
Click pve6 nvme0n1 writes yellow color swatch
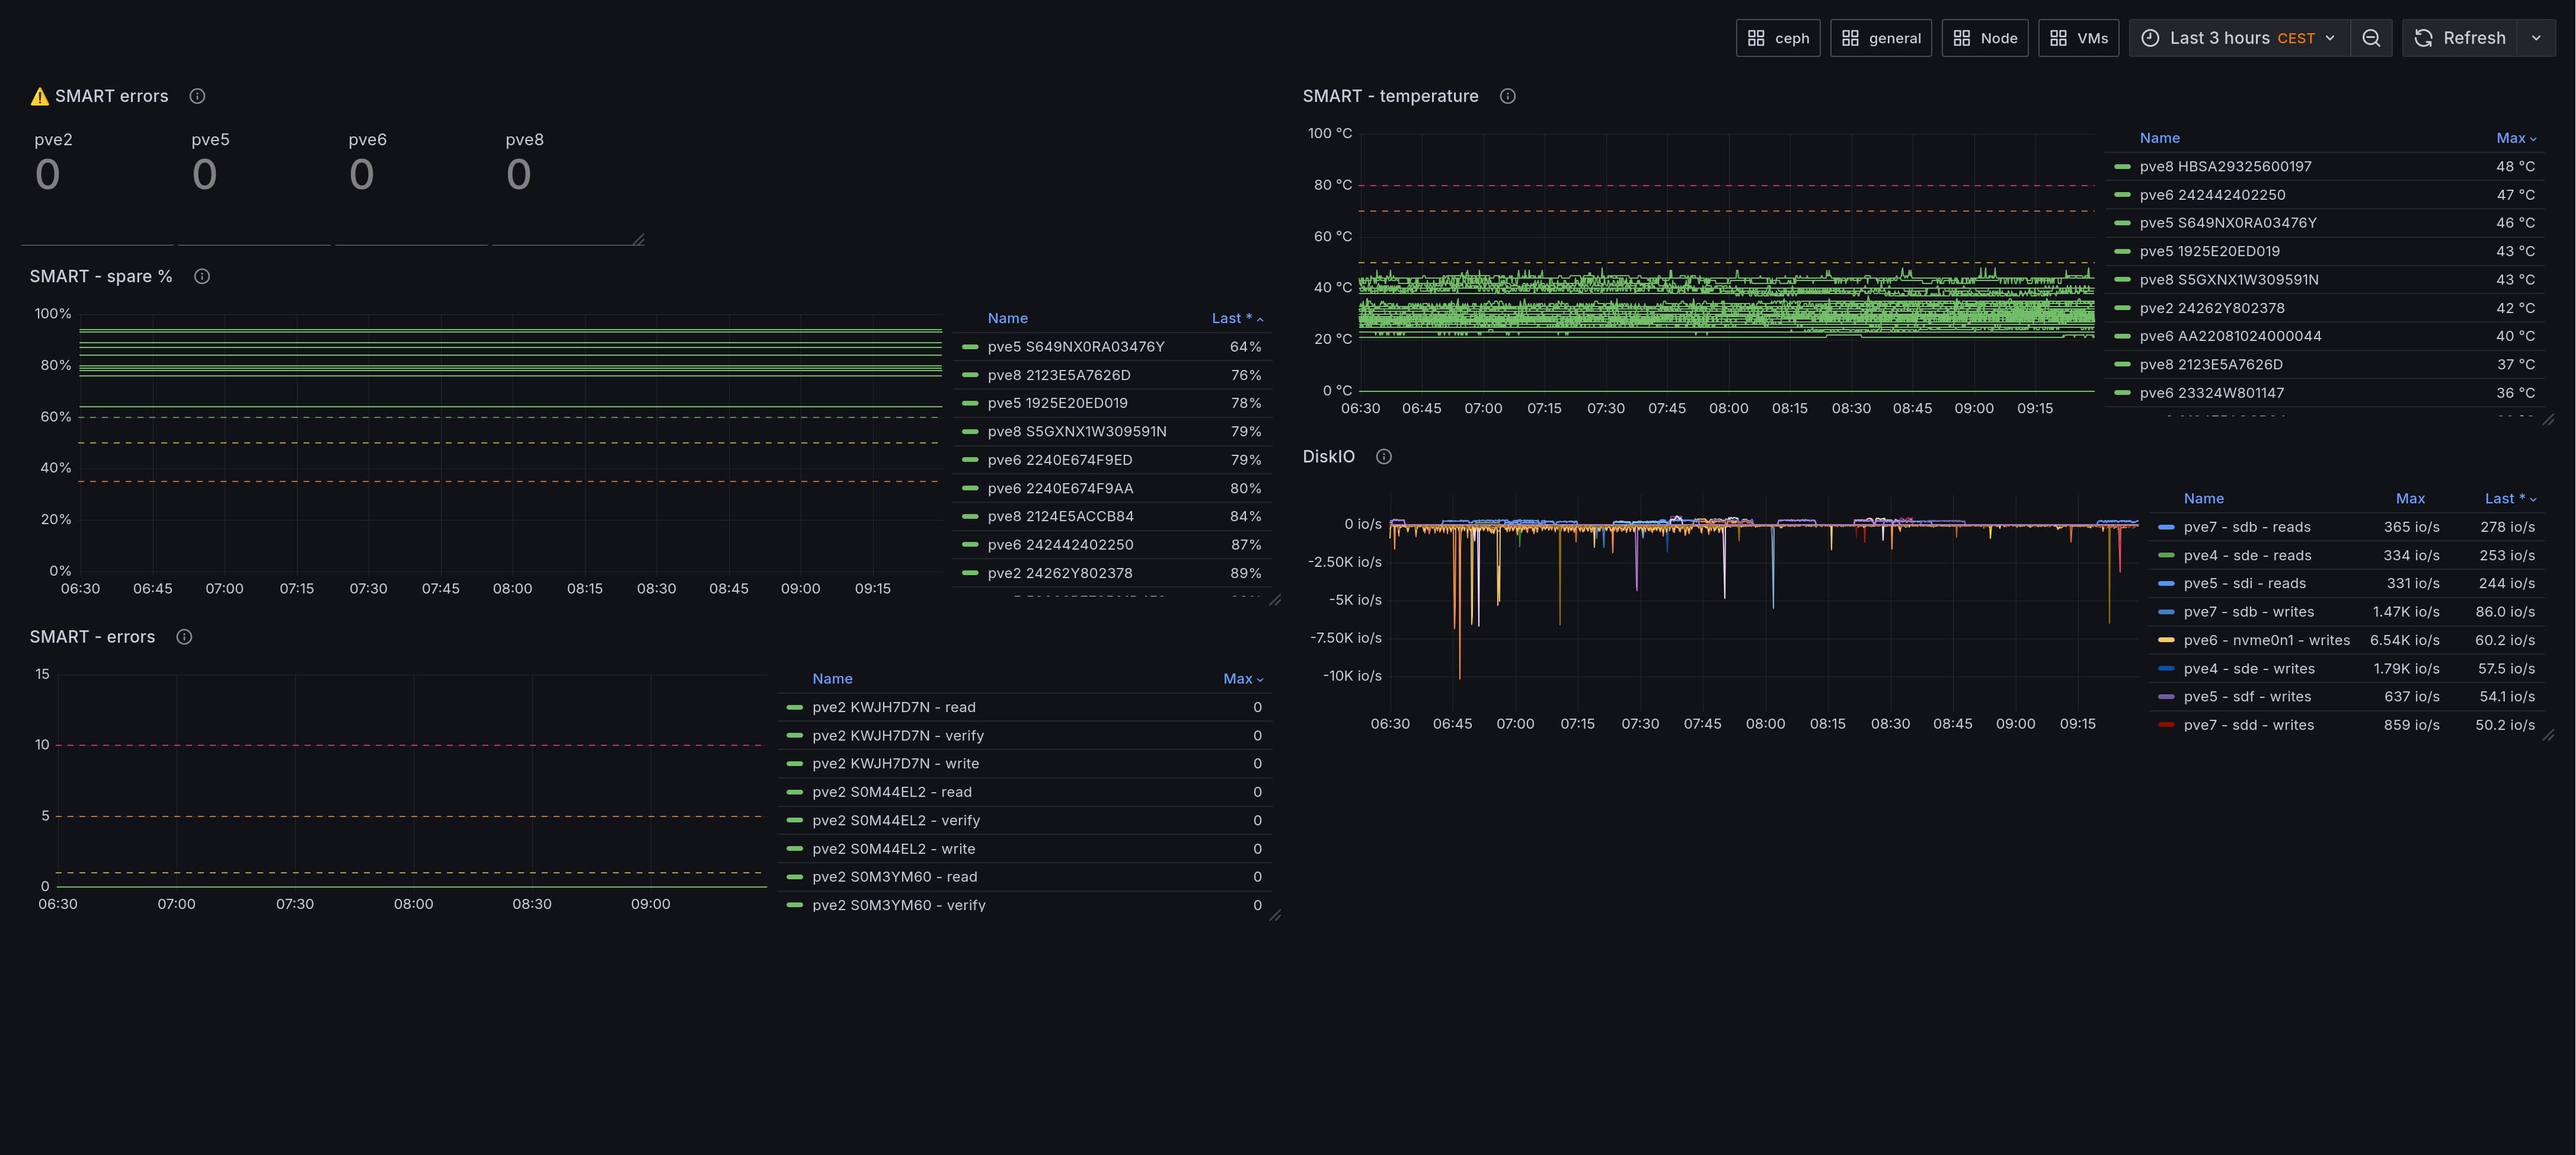click(2166, 640)
